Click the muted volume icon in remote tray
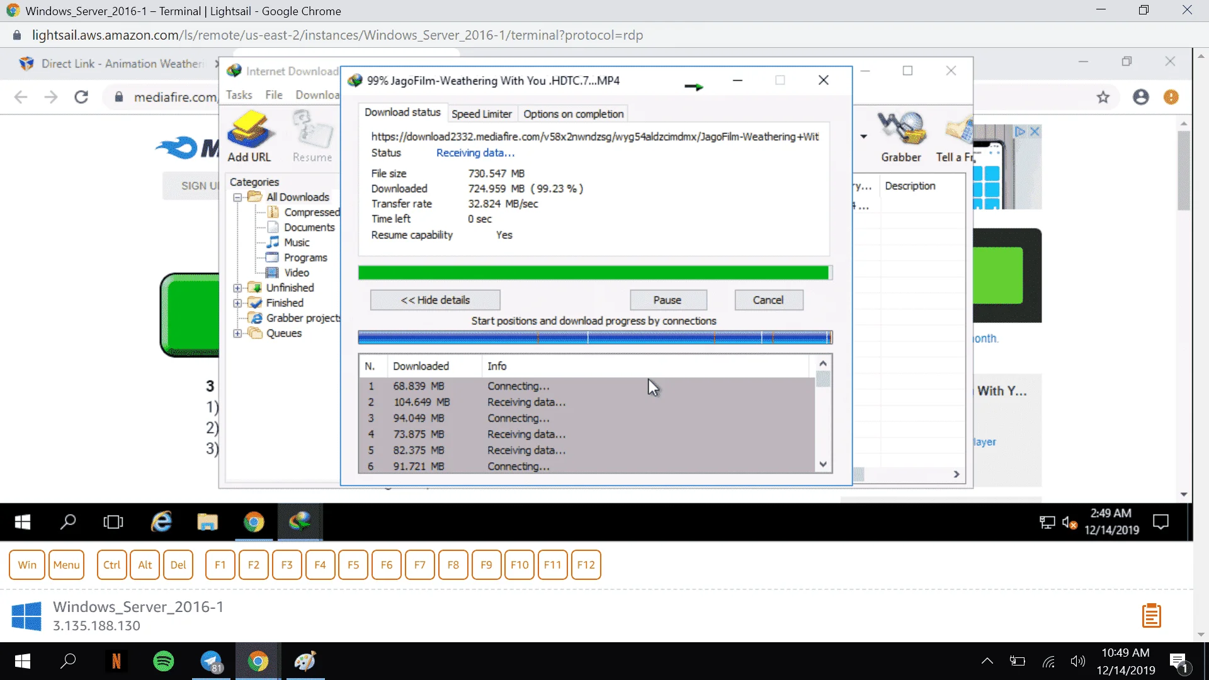The height and width of the screenshot is (680, 1209). [x=1069, y=523]
